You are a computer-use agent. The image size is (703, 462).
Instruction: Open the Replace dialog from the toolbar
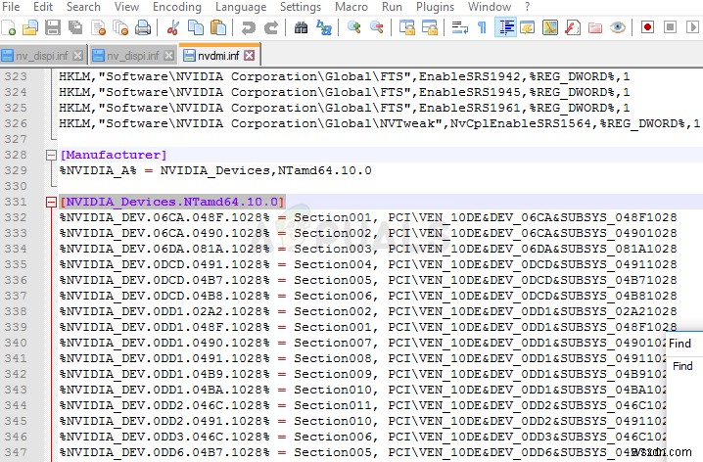coord(324,27)
